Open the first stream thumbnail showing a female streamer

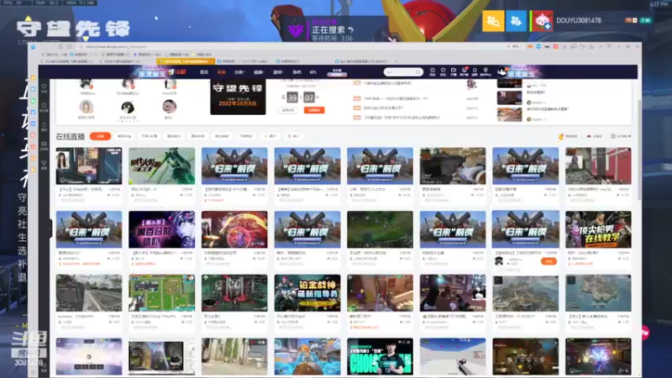[x=89, y=165]
